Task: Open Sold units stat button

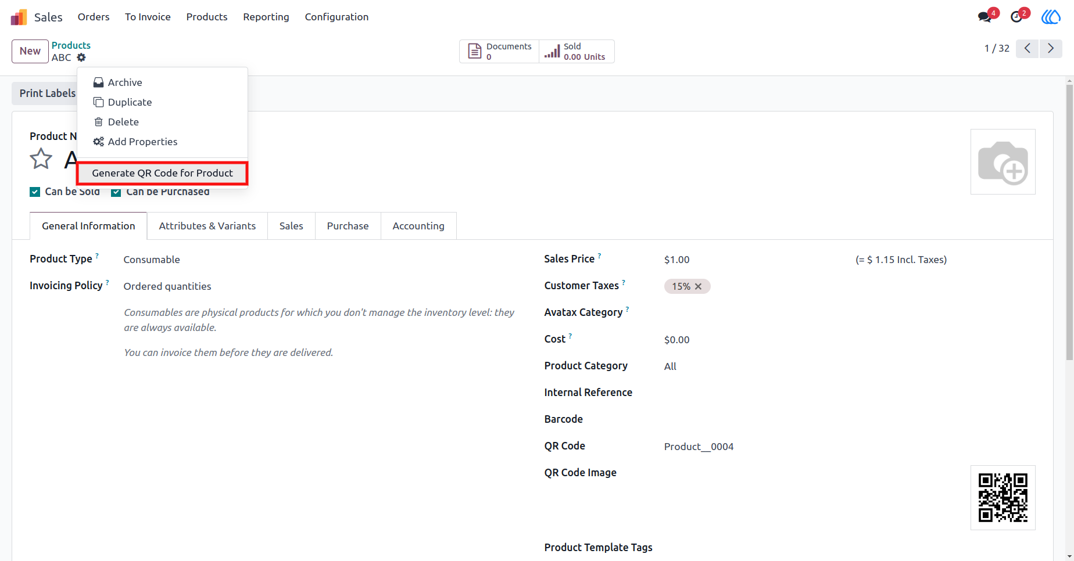Action: (x=577, y=51)
